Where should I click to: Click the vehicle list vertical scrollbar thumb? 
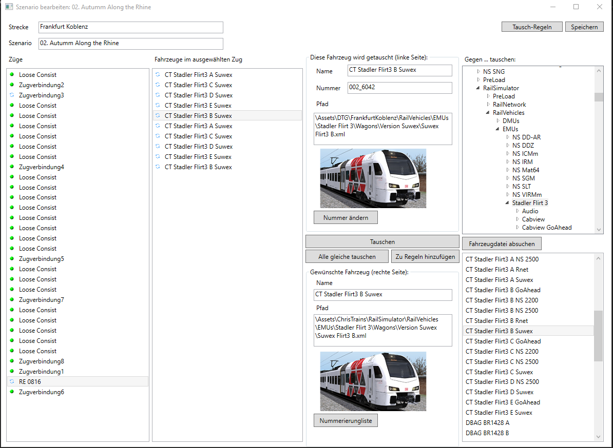click(x=598, y=336)
